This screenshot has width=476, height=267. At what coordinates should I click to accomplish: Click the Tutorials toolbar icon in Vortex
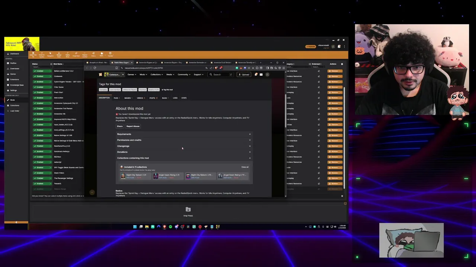pyautogui.click(x=110, y=55)
